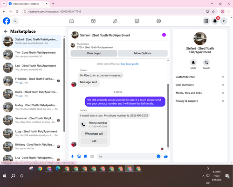Open the Friends nav icon
Image resolution: width=233 pixels, height=187 pixels.
(115, 21)
